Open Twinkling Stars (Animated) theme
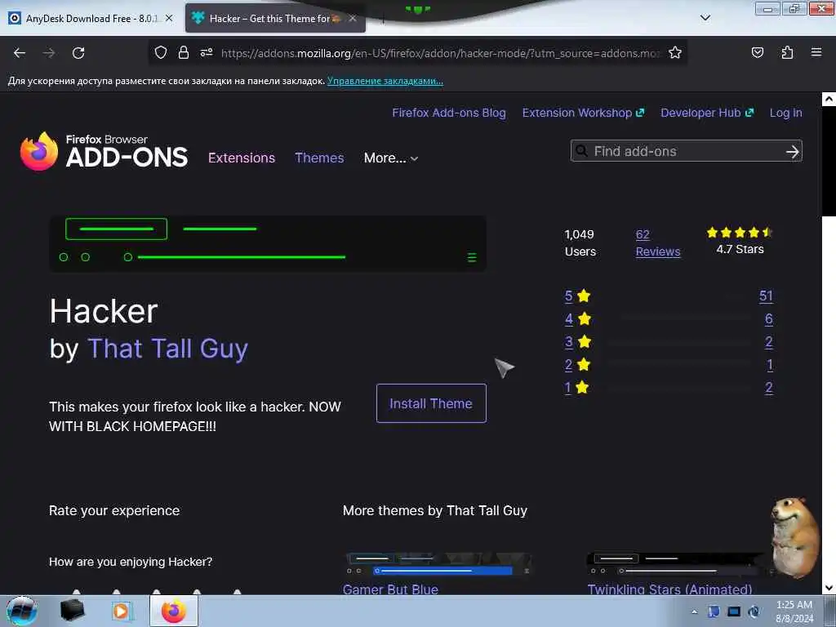The width and height of the screenshot is (836, 627). pos(669,589)
